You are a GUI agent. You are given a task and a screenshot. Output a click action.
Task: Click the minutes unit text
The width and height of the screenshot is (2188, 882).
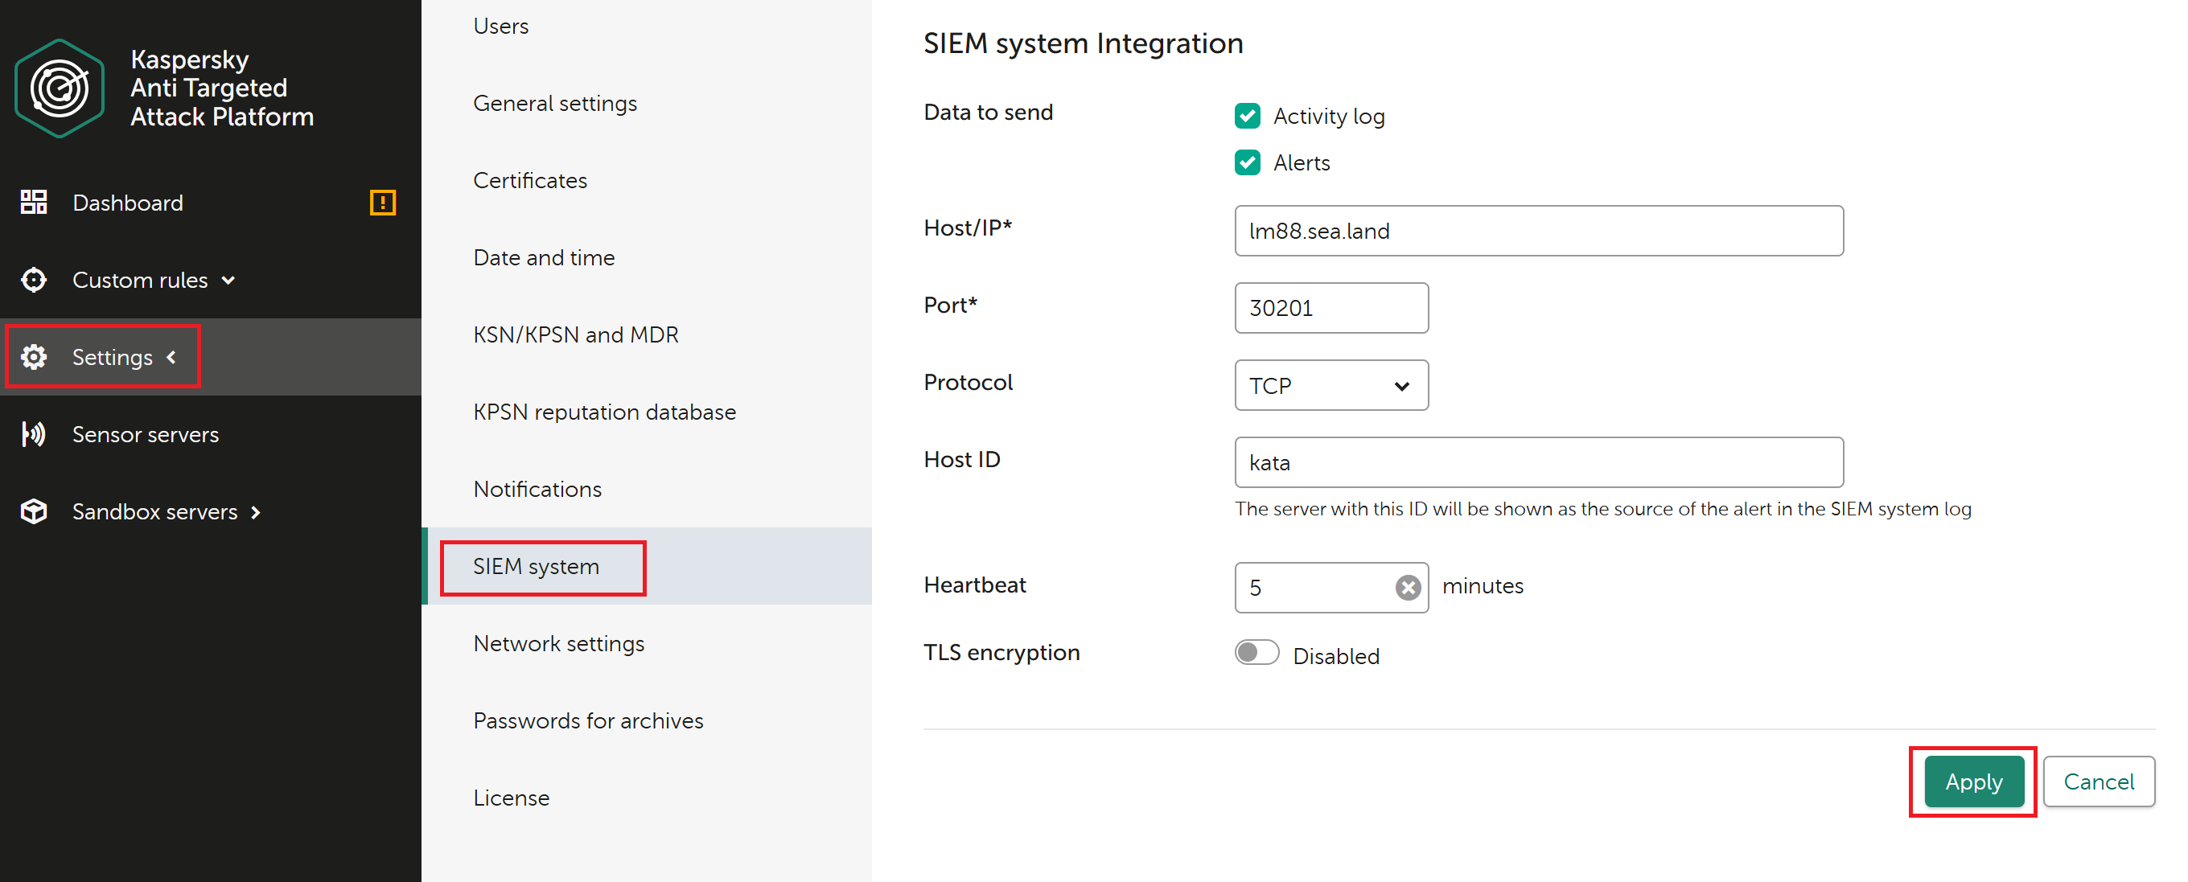coord(1483,586)
